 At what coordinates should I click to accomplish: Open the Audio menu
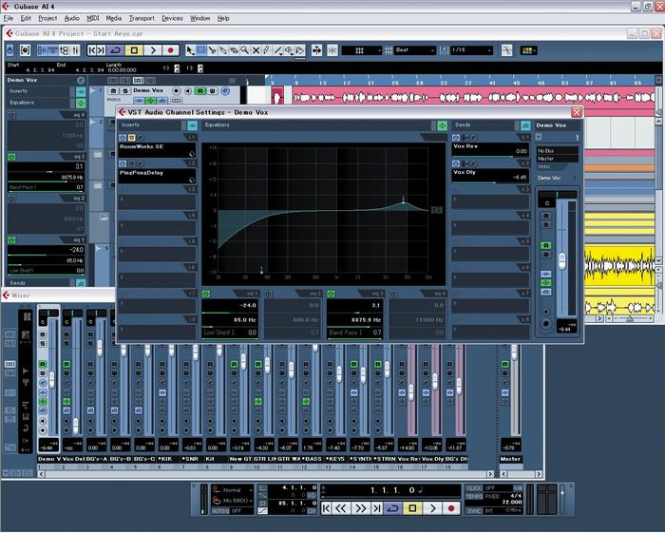click(x=71, y=18)
